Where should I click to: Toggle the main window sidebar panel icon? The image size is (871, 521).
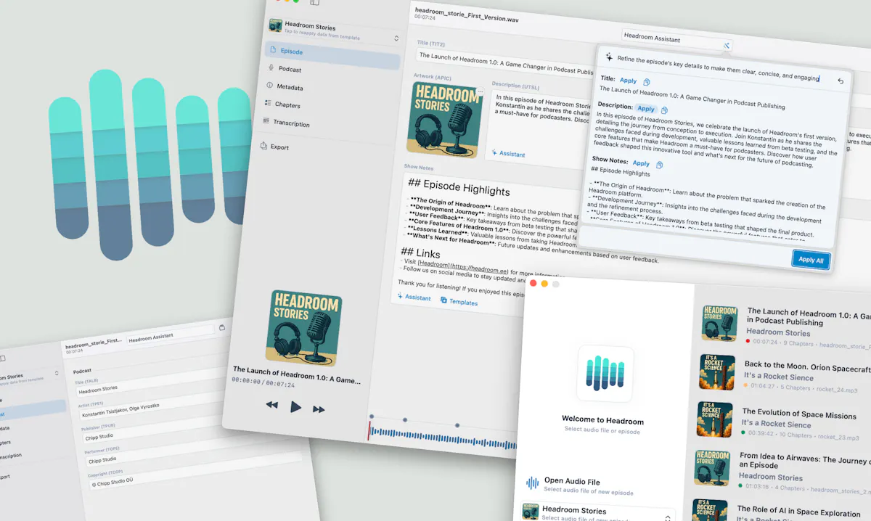[x=314, y=2]
